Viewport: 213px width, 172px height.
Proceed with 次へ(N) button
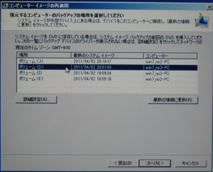tap(155, 163)
